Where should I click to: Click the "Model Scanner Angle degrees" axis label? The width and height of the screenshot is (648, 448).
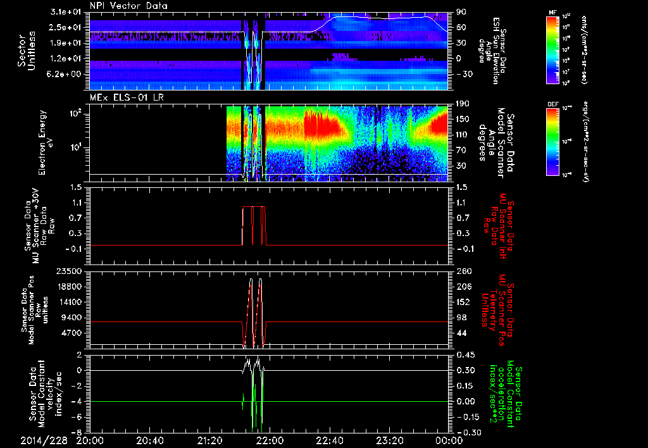496,142
